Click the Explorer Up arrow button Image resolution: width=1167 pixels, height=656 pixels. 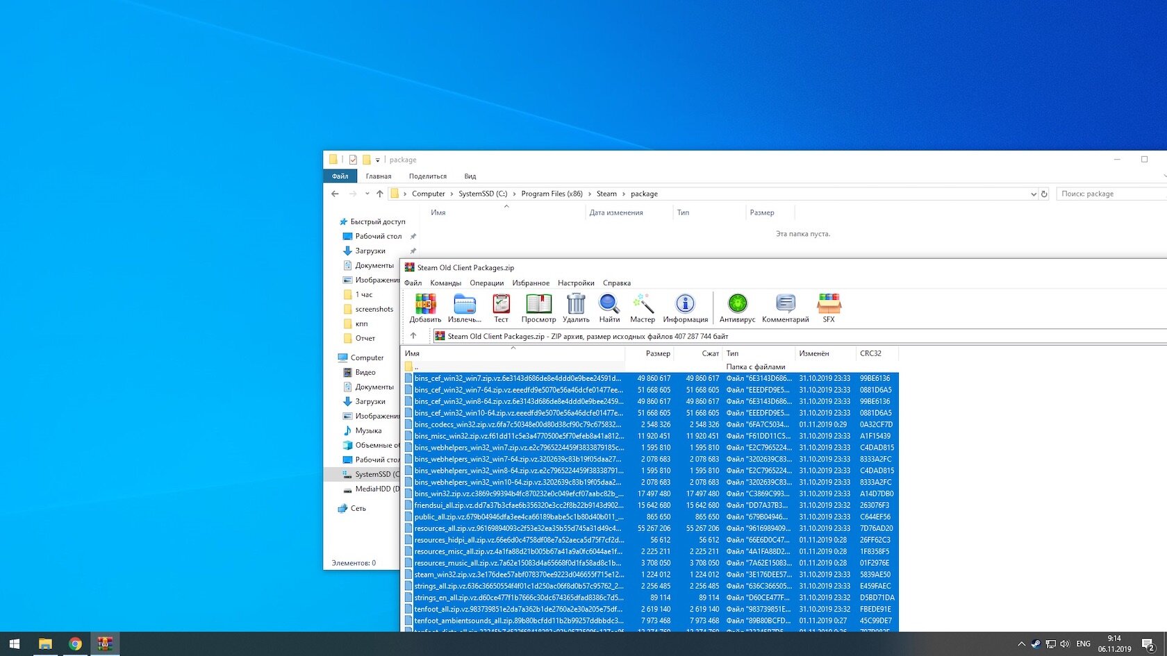pos(379,194)
